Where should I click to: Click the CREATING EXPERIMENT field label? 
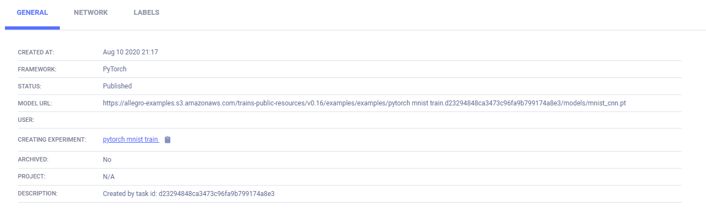(52, 140)
